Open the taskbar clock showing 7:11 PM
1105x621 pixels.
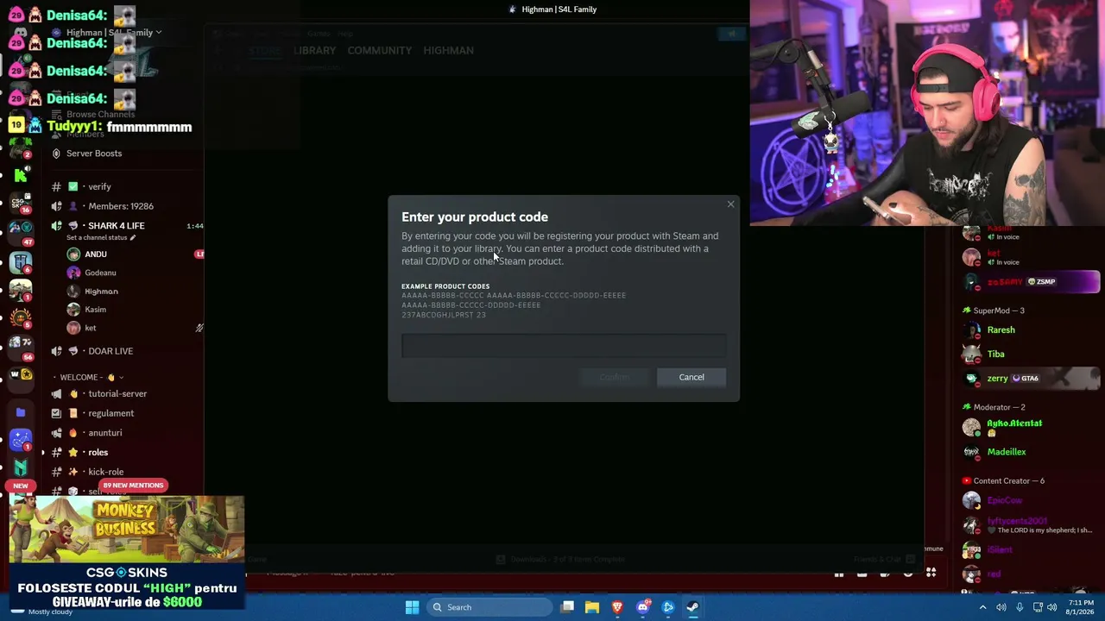1081,607
